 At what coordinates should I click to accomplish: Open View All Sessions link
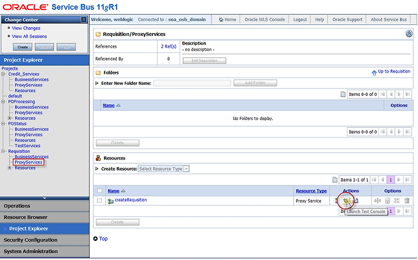(x=30, y=36)
